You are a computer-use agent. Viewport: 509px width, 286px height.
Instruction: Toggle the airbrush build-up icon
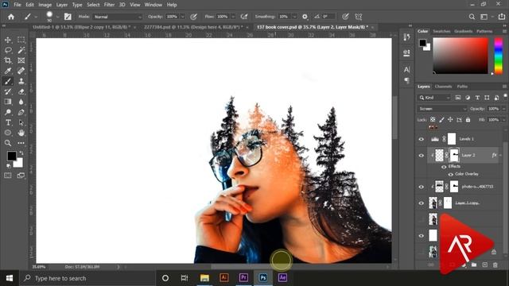pyautogui.click(x=244, y=17)
